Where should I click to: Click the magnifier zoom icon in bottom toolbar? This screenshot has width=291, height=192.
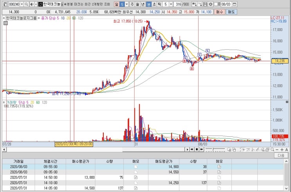(272, 149)
